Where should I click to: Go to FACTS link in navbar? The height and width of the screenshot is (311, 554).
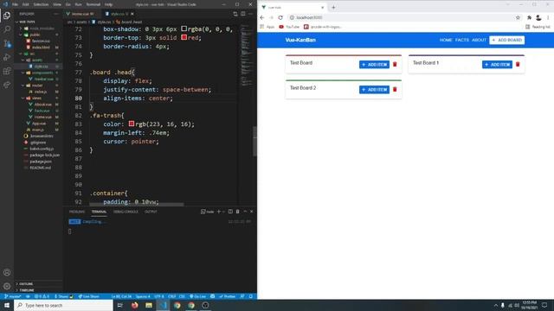pyautogui.click(x=462, y=41)
